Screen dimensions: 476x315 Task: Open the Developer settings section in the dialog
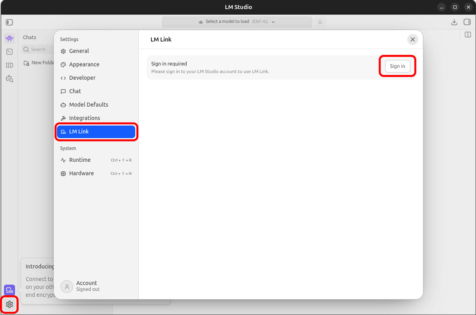pyautogui.click(x=96, y=78)
